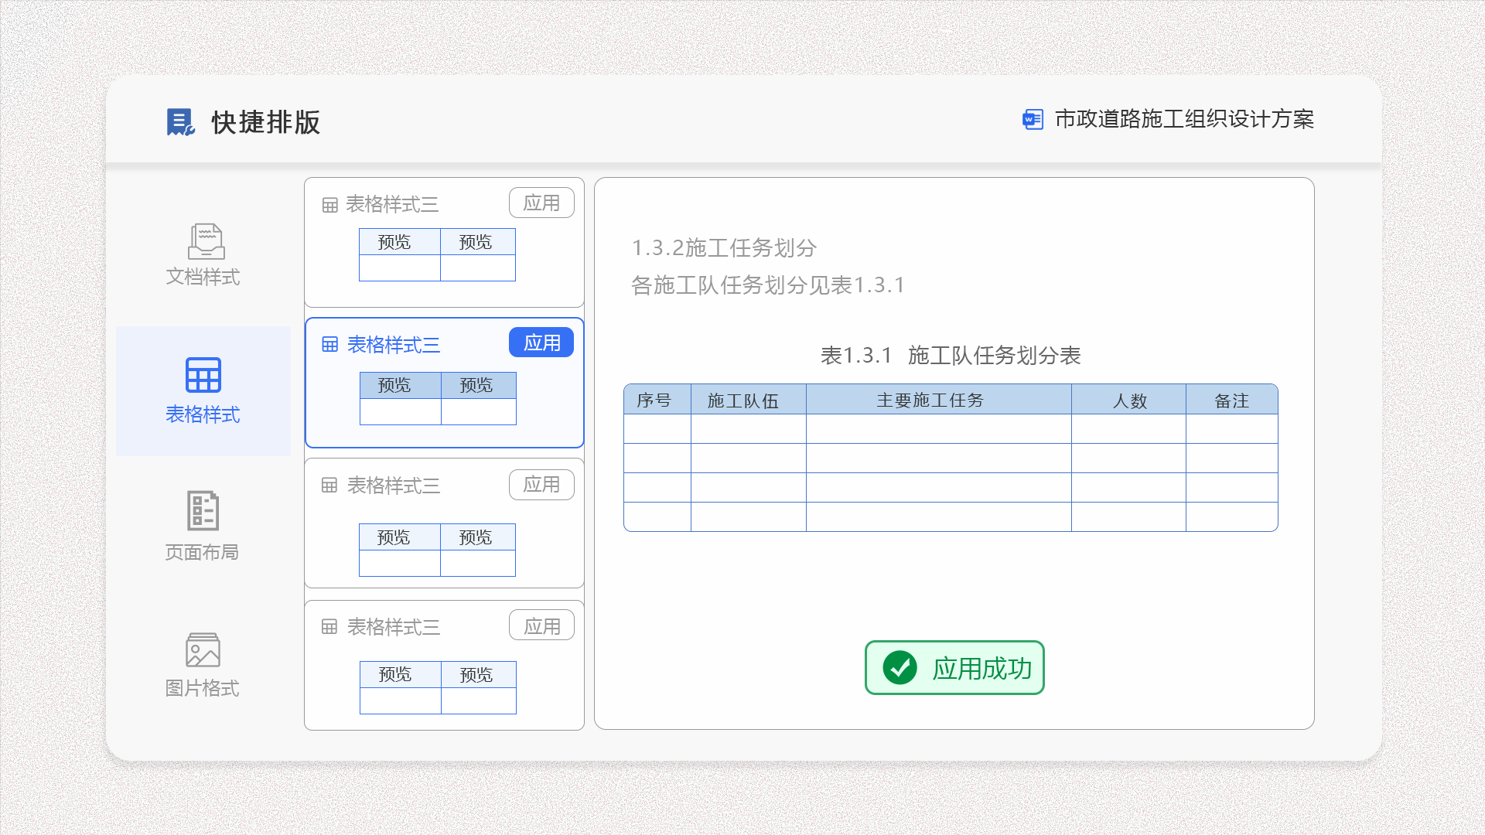Click table icon on third style card
1485x835 pixels.
click(x=329, y=486)
